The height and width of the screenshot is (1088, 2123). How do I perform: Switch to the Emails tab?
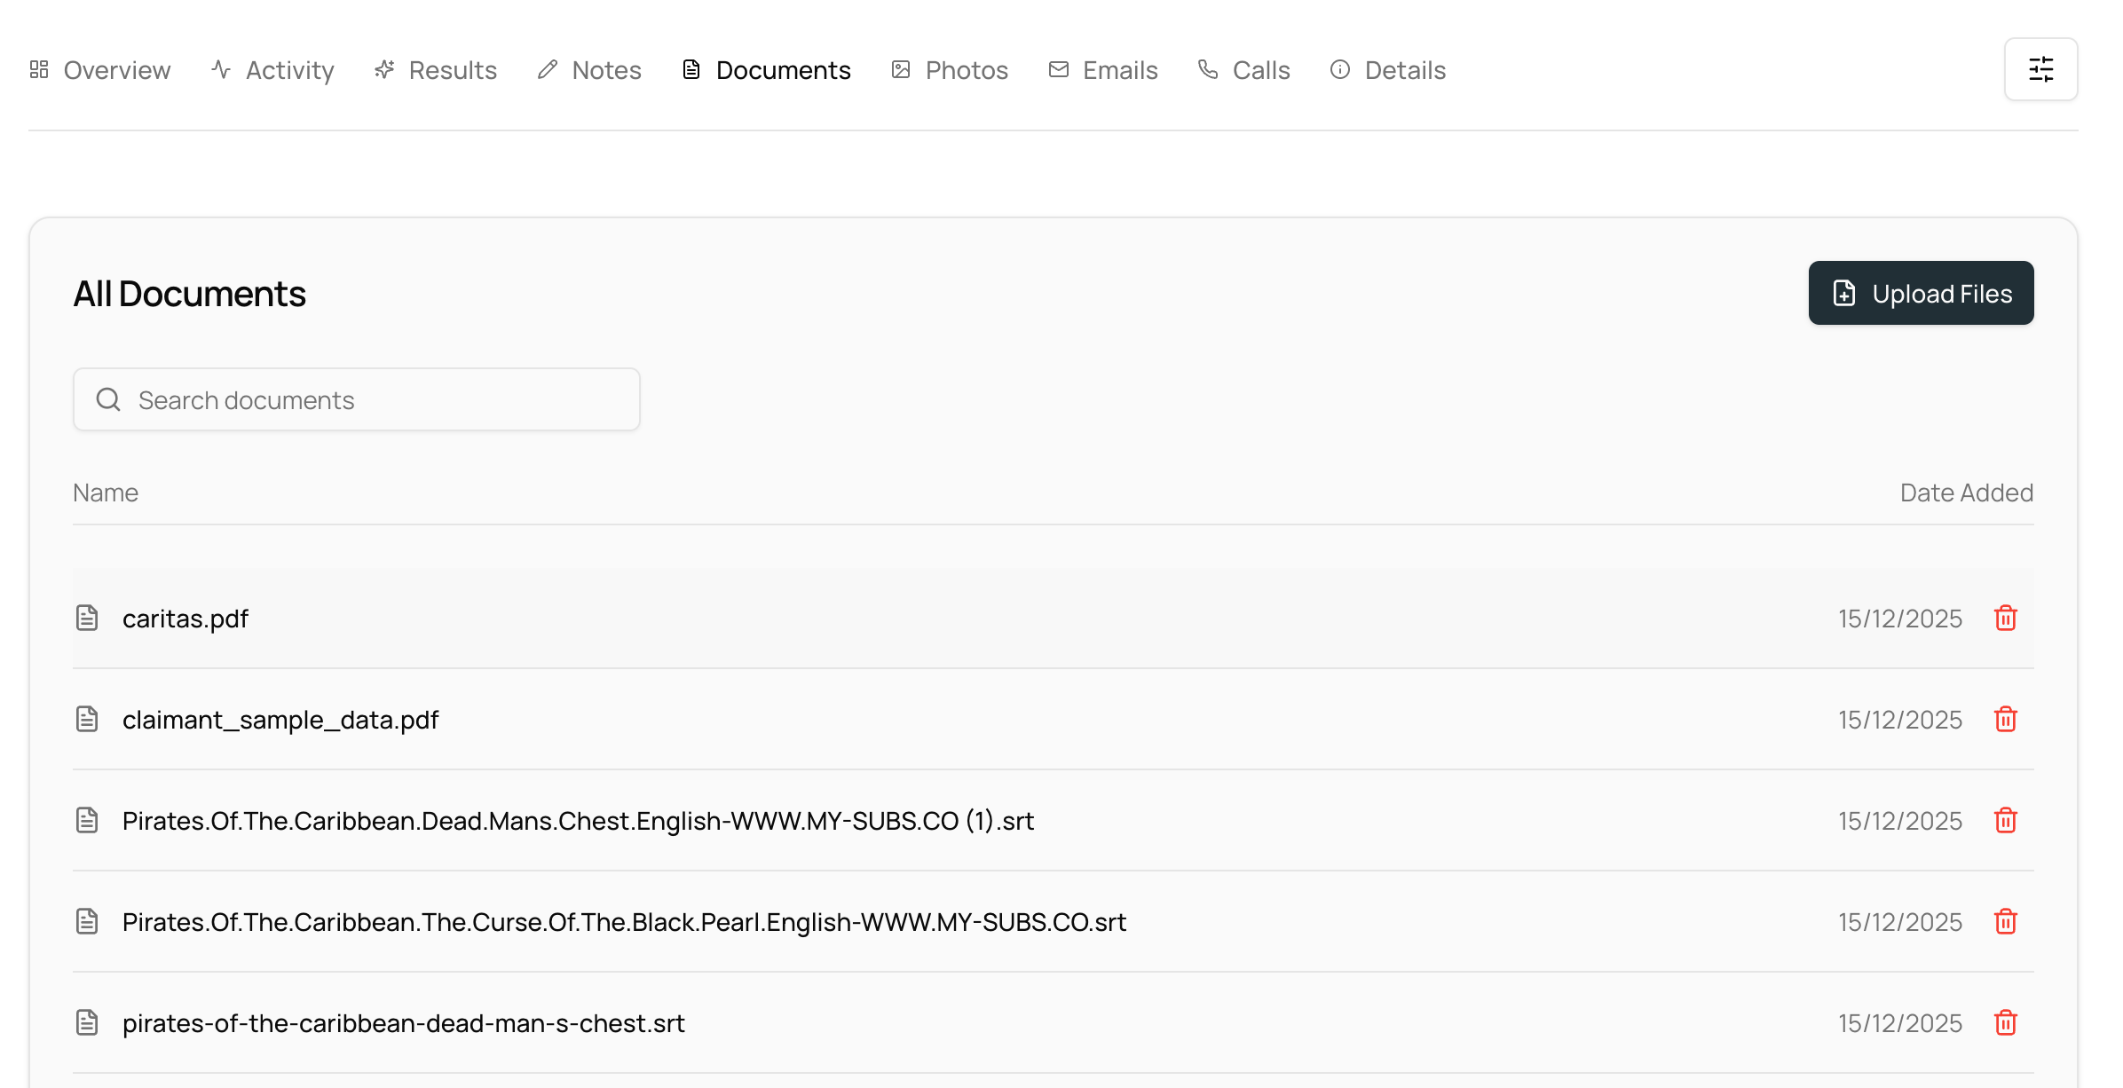tap(1103, 70)
